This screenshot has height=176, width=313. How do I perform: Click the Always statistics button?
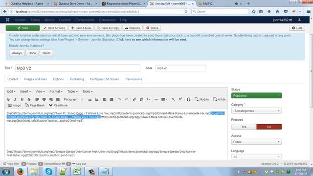point(17,53)
